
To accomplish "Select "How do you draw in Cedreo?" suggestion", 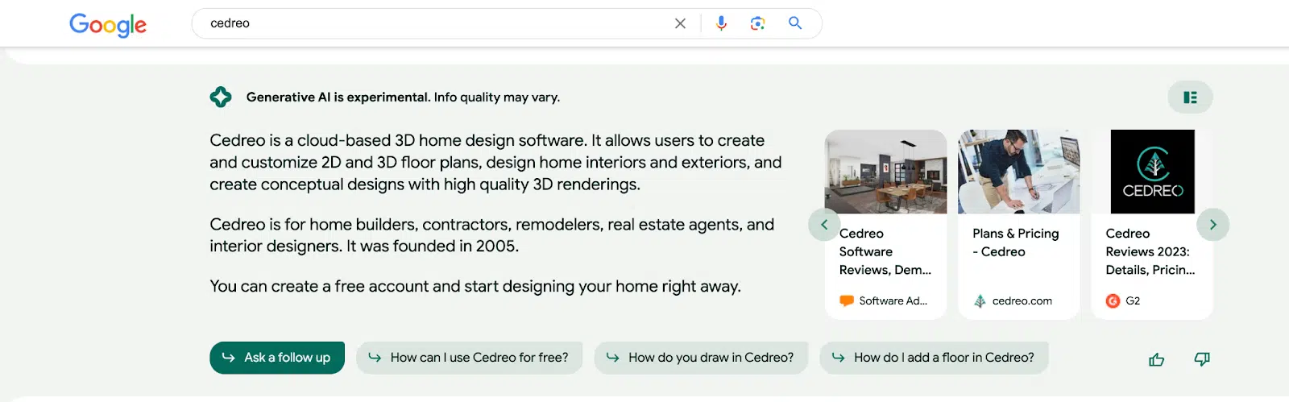I will click(701, 358).
